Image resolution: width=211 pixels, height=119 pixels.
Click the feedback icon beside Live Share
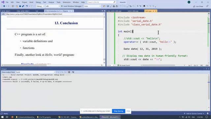[x=207, y=6]
